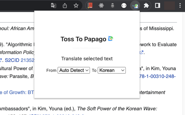Click the 'ework to Evaluate' text
This screenshot has width=185, height=115.
tap(158, 45)
